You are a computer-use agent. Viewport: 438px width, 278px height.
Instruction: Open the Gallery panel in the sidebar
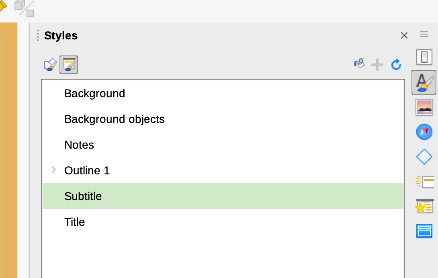pyautogui.click(x=424, y=107)
